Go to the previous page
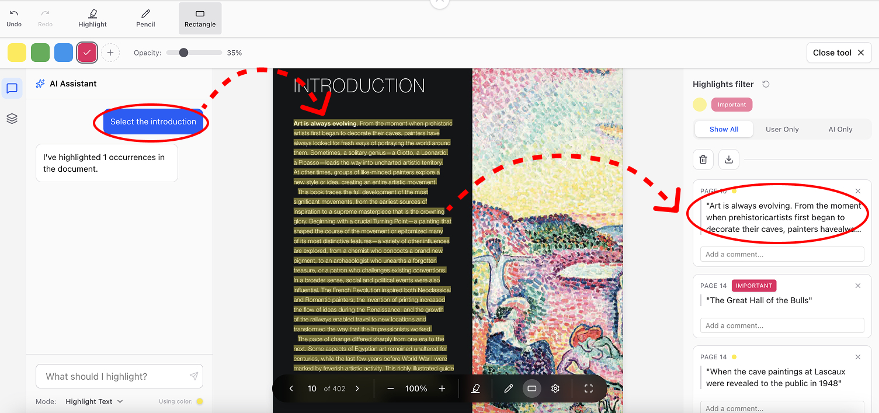Viewport: 879px width, 413px height. point(291,388)
